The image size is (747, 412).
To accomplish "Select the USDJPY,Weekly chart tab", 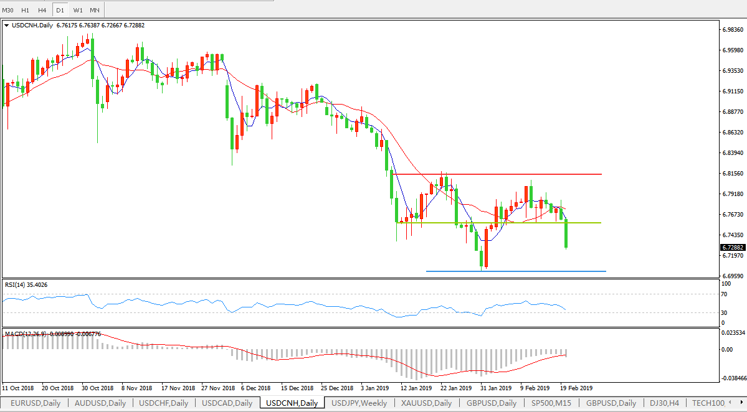I will (359, 403).
